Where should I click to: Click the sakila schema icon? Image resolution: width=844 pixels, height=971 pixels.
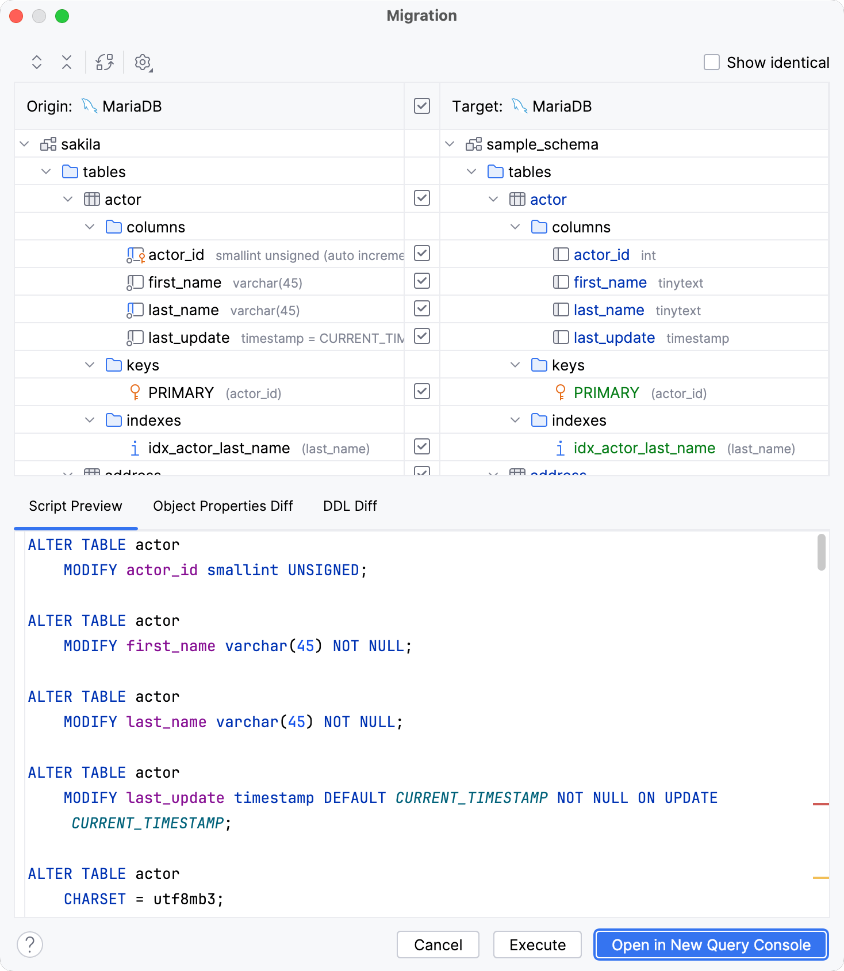(x=48, y=144)
